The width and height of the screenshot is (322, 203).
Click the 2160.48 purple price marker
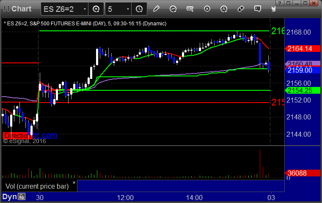[x=303, y=64]
